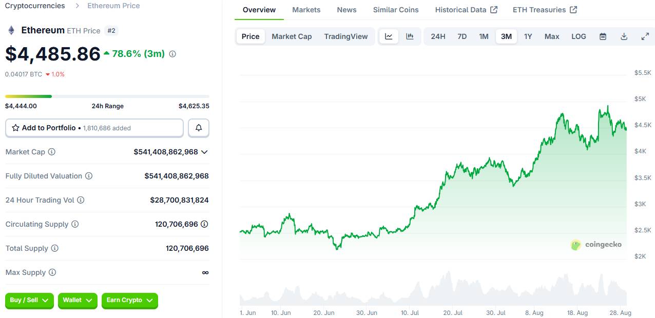Set the chart range to 24H

click(x=438, y=36)
